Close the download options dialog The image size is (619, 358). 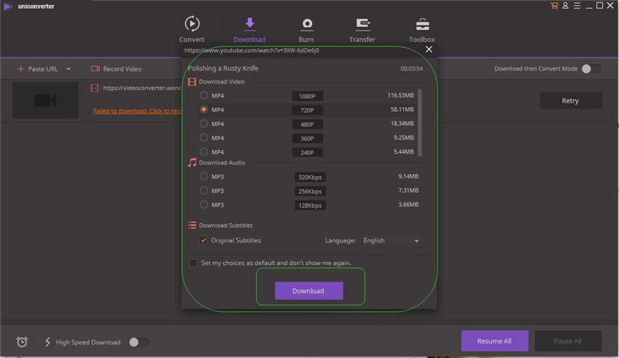(429, 49)
